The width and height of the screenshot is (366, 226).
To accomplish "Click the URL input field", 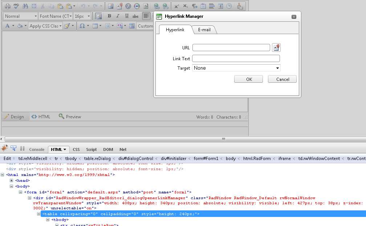I will tap(231, 48).
